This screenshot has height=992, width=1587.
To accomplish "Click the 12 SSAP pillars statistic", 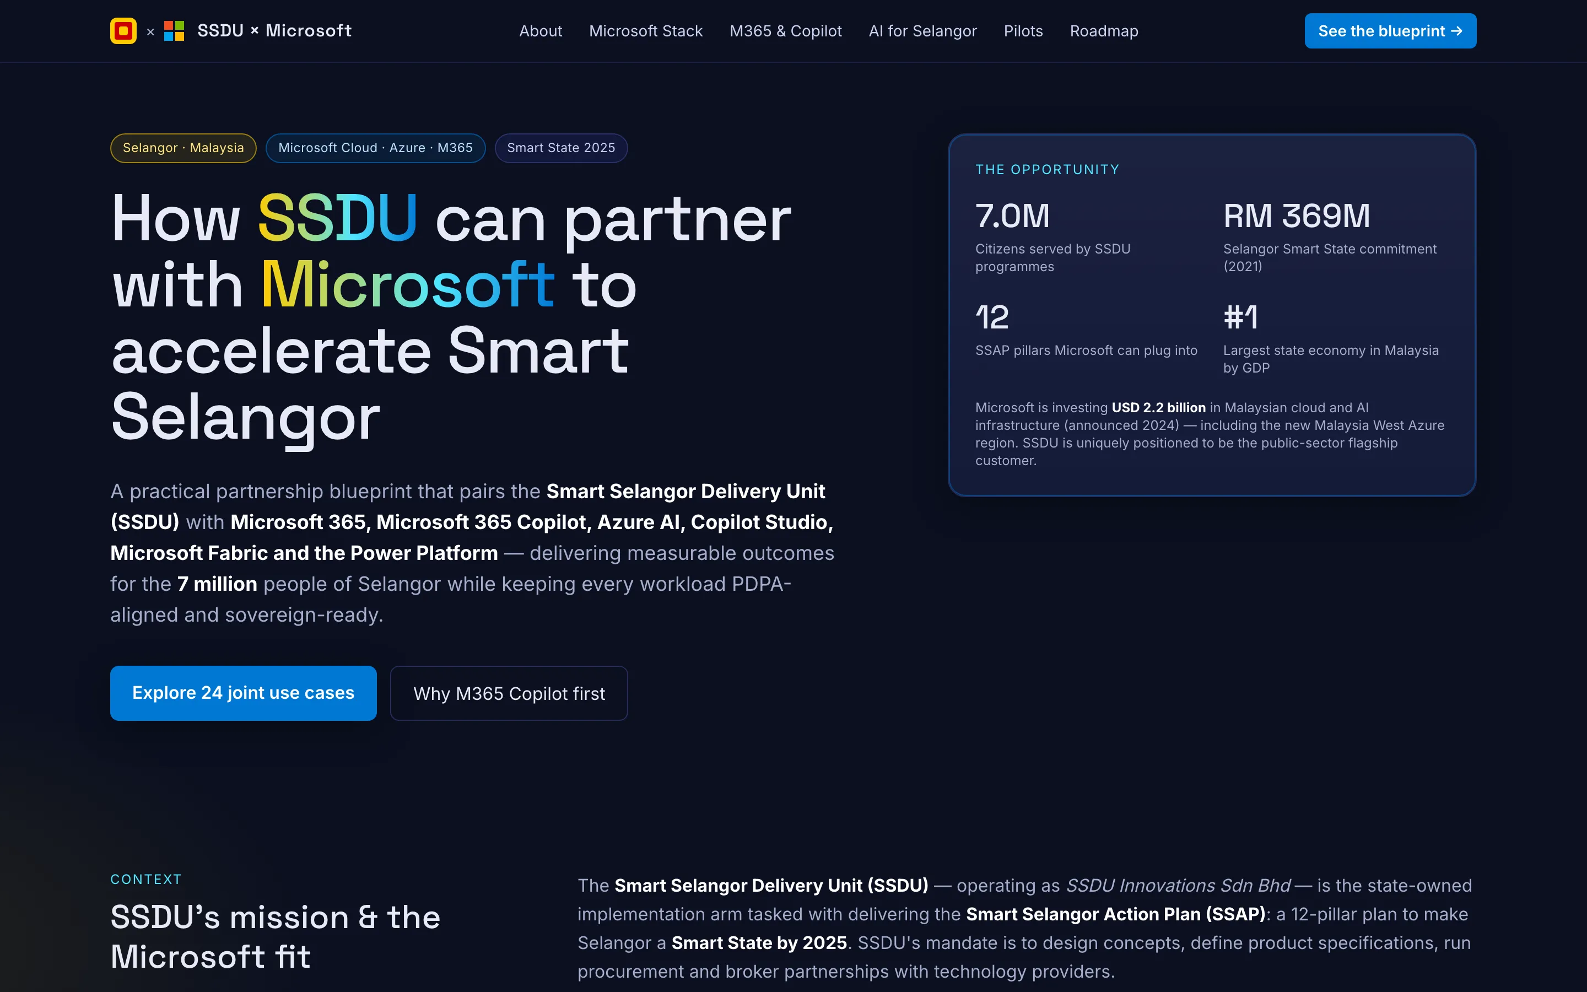I will click(992, 317).
